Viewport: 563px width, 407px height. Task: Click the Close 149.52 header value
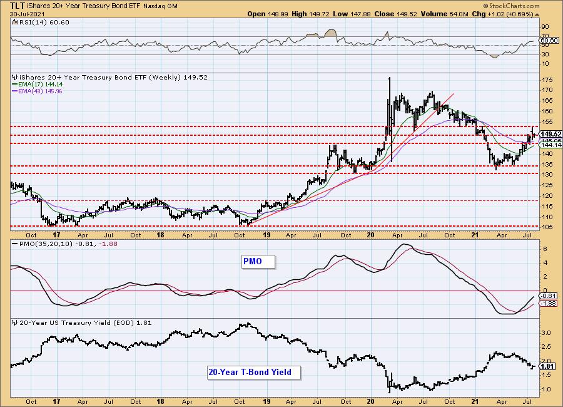pos(395,14)
